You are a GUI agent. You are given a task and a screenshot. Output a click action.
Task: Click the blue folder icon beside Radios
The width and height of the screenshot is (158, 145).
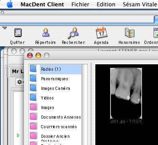(x=33, y=69)
